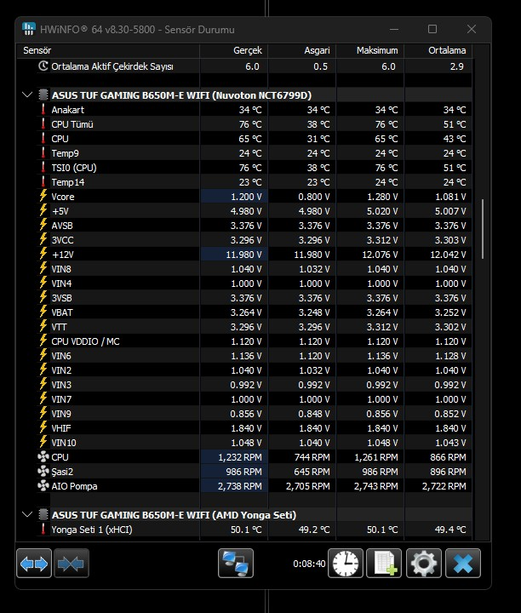
Task: Click the chip icon of AMD Yonga Seti group
Action: click(x=43, y=515)
